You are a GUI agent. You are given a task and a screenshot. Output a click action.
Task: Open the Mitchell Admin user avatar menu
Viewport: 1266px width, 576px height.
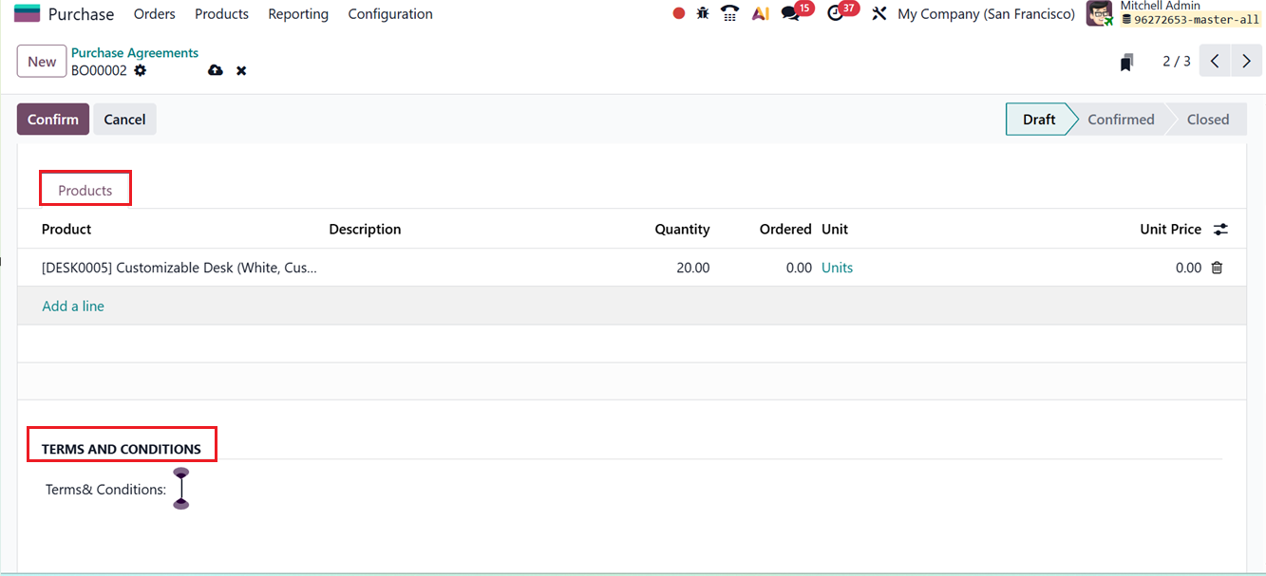(x=1100, y=13)
